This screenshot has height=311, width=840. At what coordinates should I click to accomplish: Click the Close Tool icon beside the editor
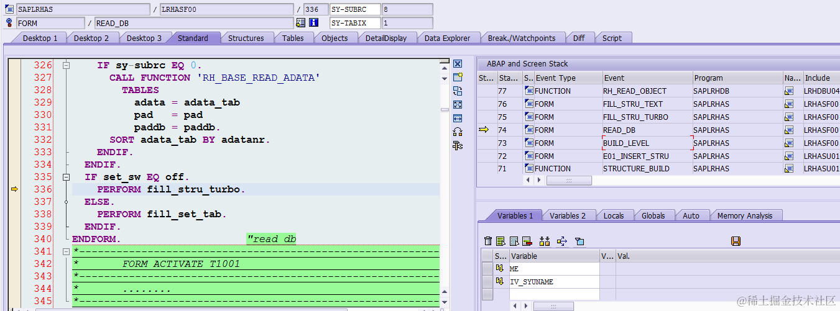pyautogui.click(x=458, y=64)
